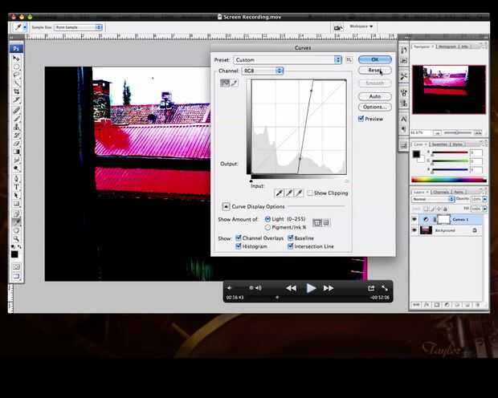Uncheck the Preview checkbox
This screenshot has width=498, height=398.
pos(361,119)
